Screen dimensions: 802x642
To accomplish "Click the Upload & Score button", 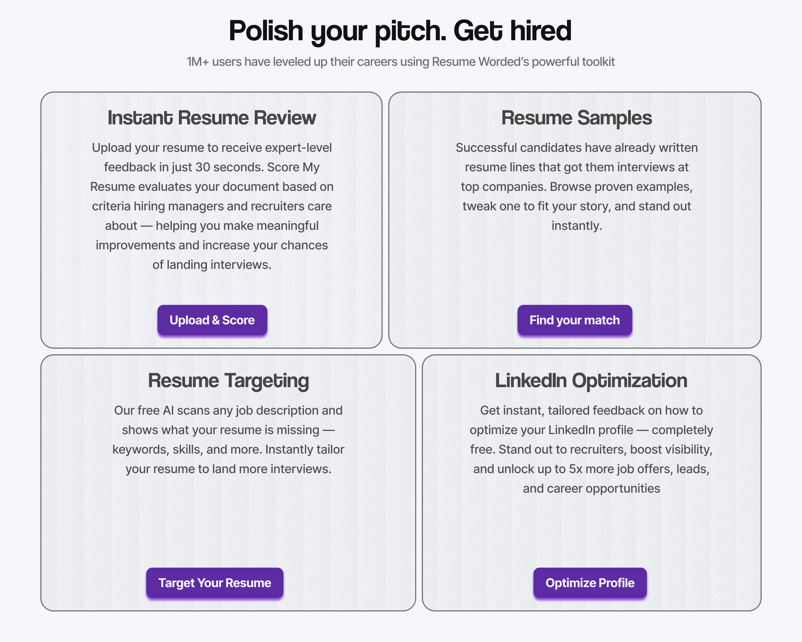I will 212,320.
